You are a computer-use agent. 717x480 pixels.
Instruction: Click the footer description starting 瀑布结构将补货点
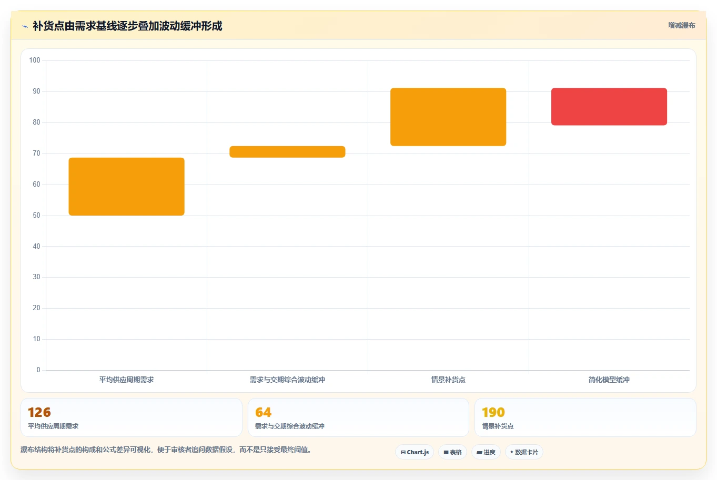[x=166, y=450]
